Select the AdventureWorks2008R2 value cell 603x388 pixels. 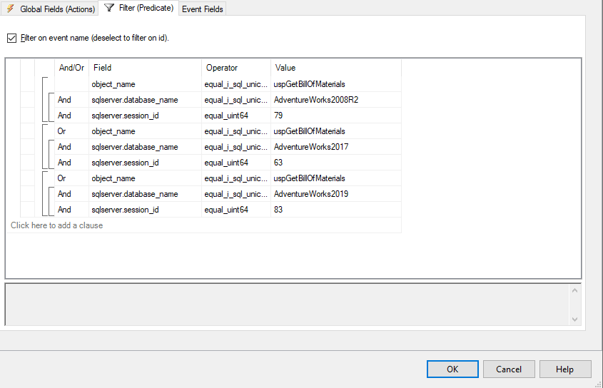pos(335,100)
